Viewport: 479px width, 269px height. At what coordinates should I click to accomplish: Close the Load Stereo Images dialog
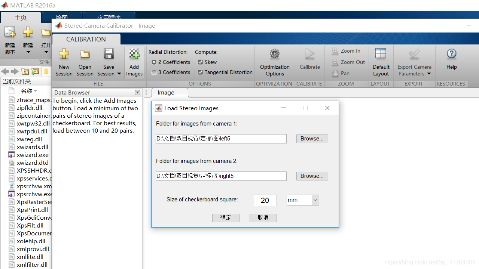point(327,108)
